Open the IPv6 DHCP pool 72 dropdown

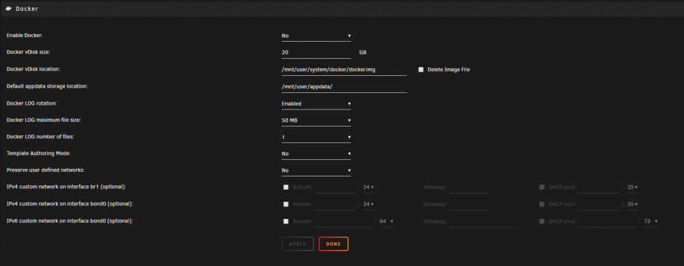click(651, 222)
